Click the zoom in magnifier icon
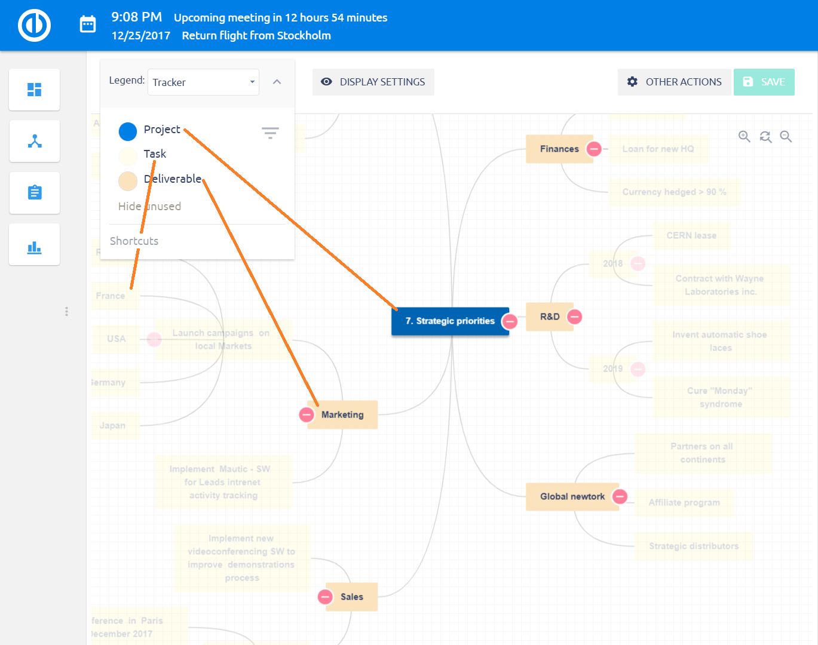Screen dimensions: 818x645 point(745,137)
